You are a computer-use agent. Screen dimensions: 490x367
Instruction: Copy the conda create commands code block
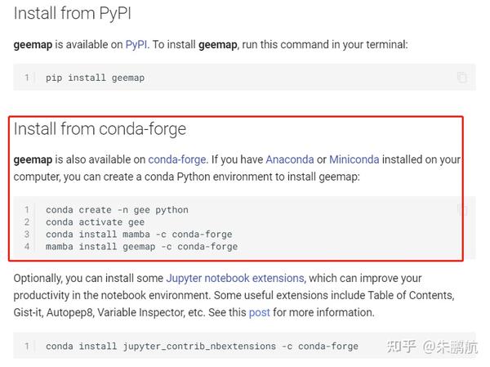(x=463, y=209)
